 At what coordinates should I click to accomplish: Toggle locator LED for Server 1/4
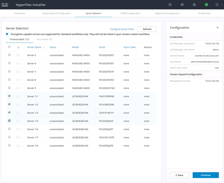tap(19, 121)
